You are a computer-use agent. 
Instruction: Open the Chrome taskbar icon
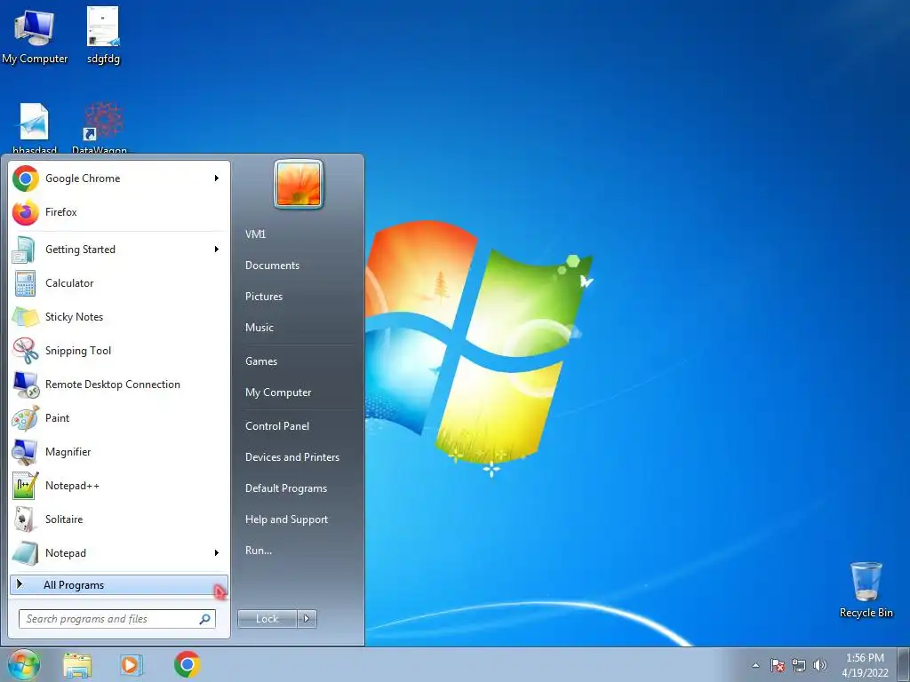[187, 664]
